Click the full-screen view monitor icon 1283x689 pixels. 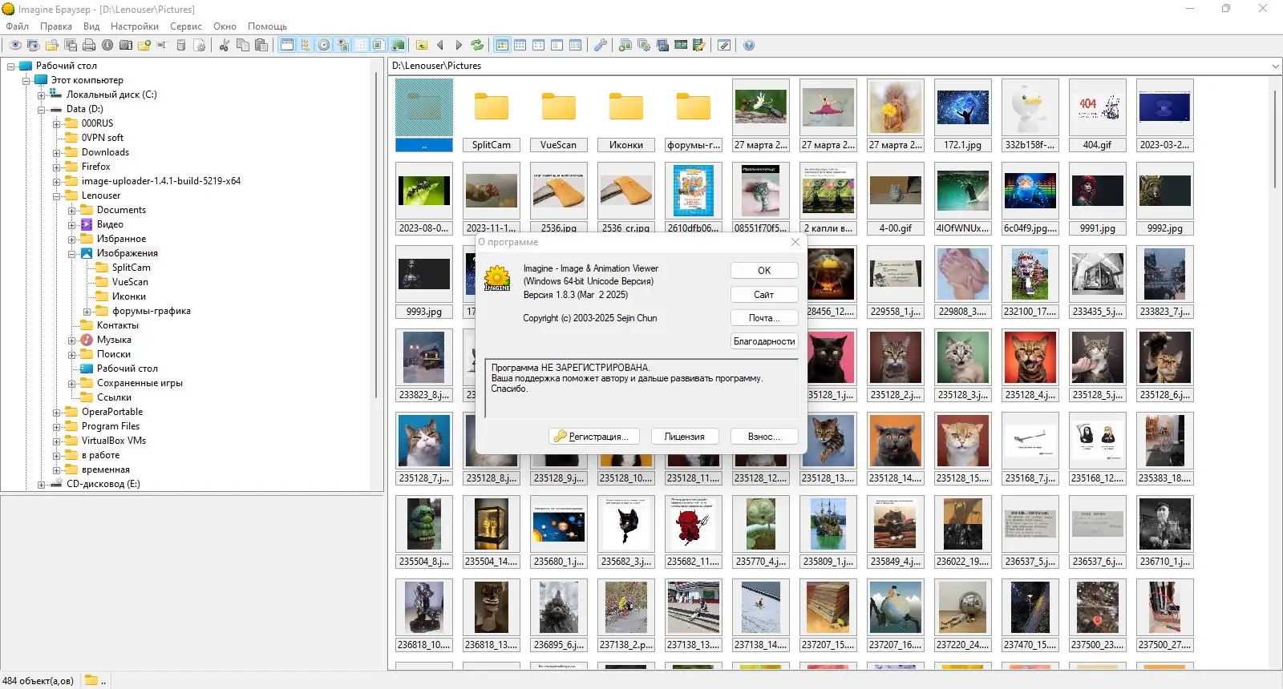[x=34, y=46]
